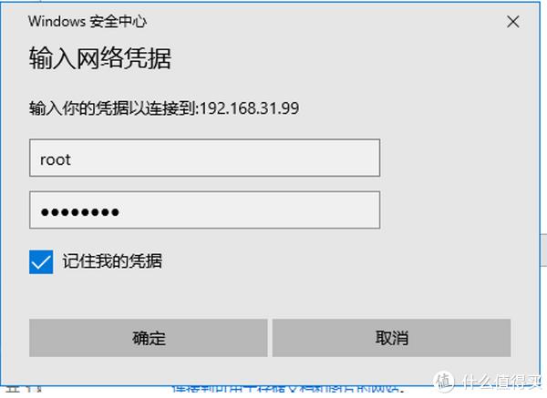Click the 值 circular watermark logo
The height and width of the screenshot is (398, 547).
coord(443,381)
